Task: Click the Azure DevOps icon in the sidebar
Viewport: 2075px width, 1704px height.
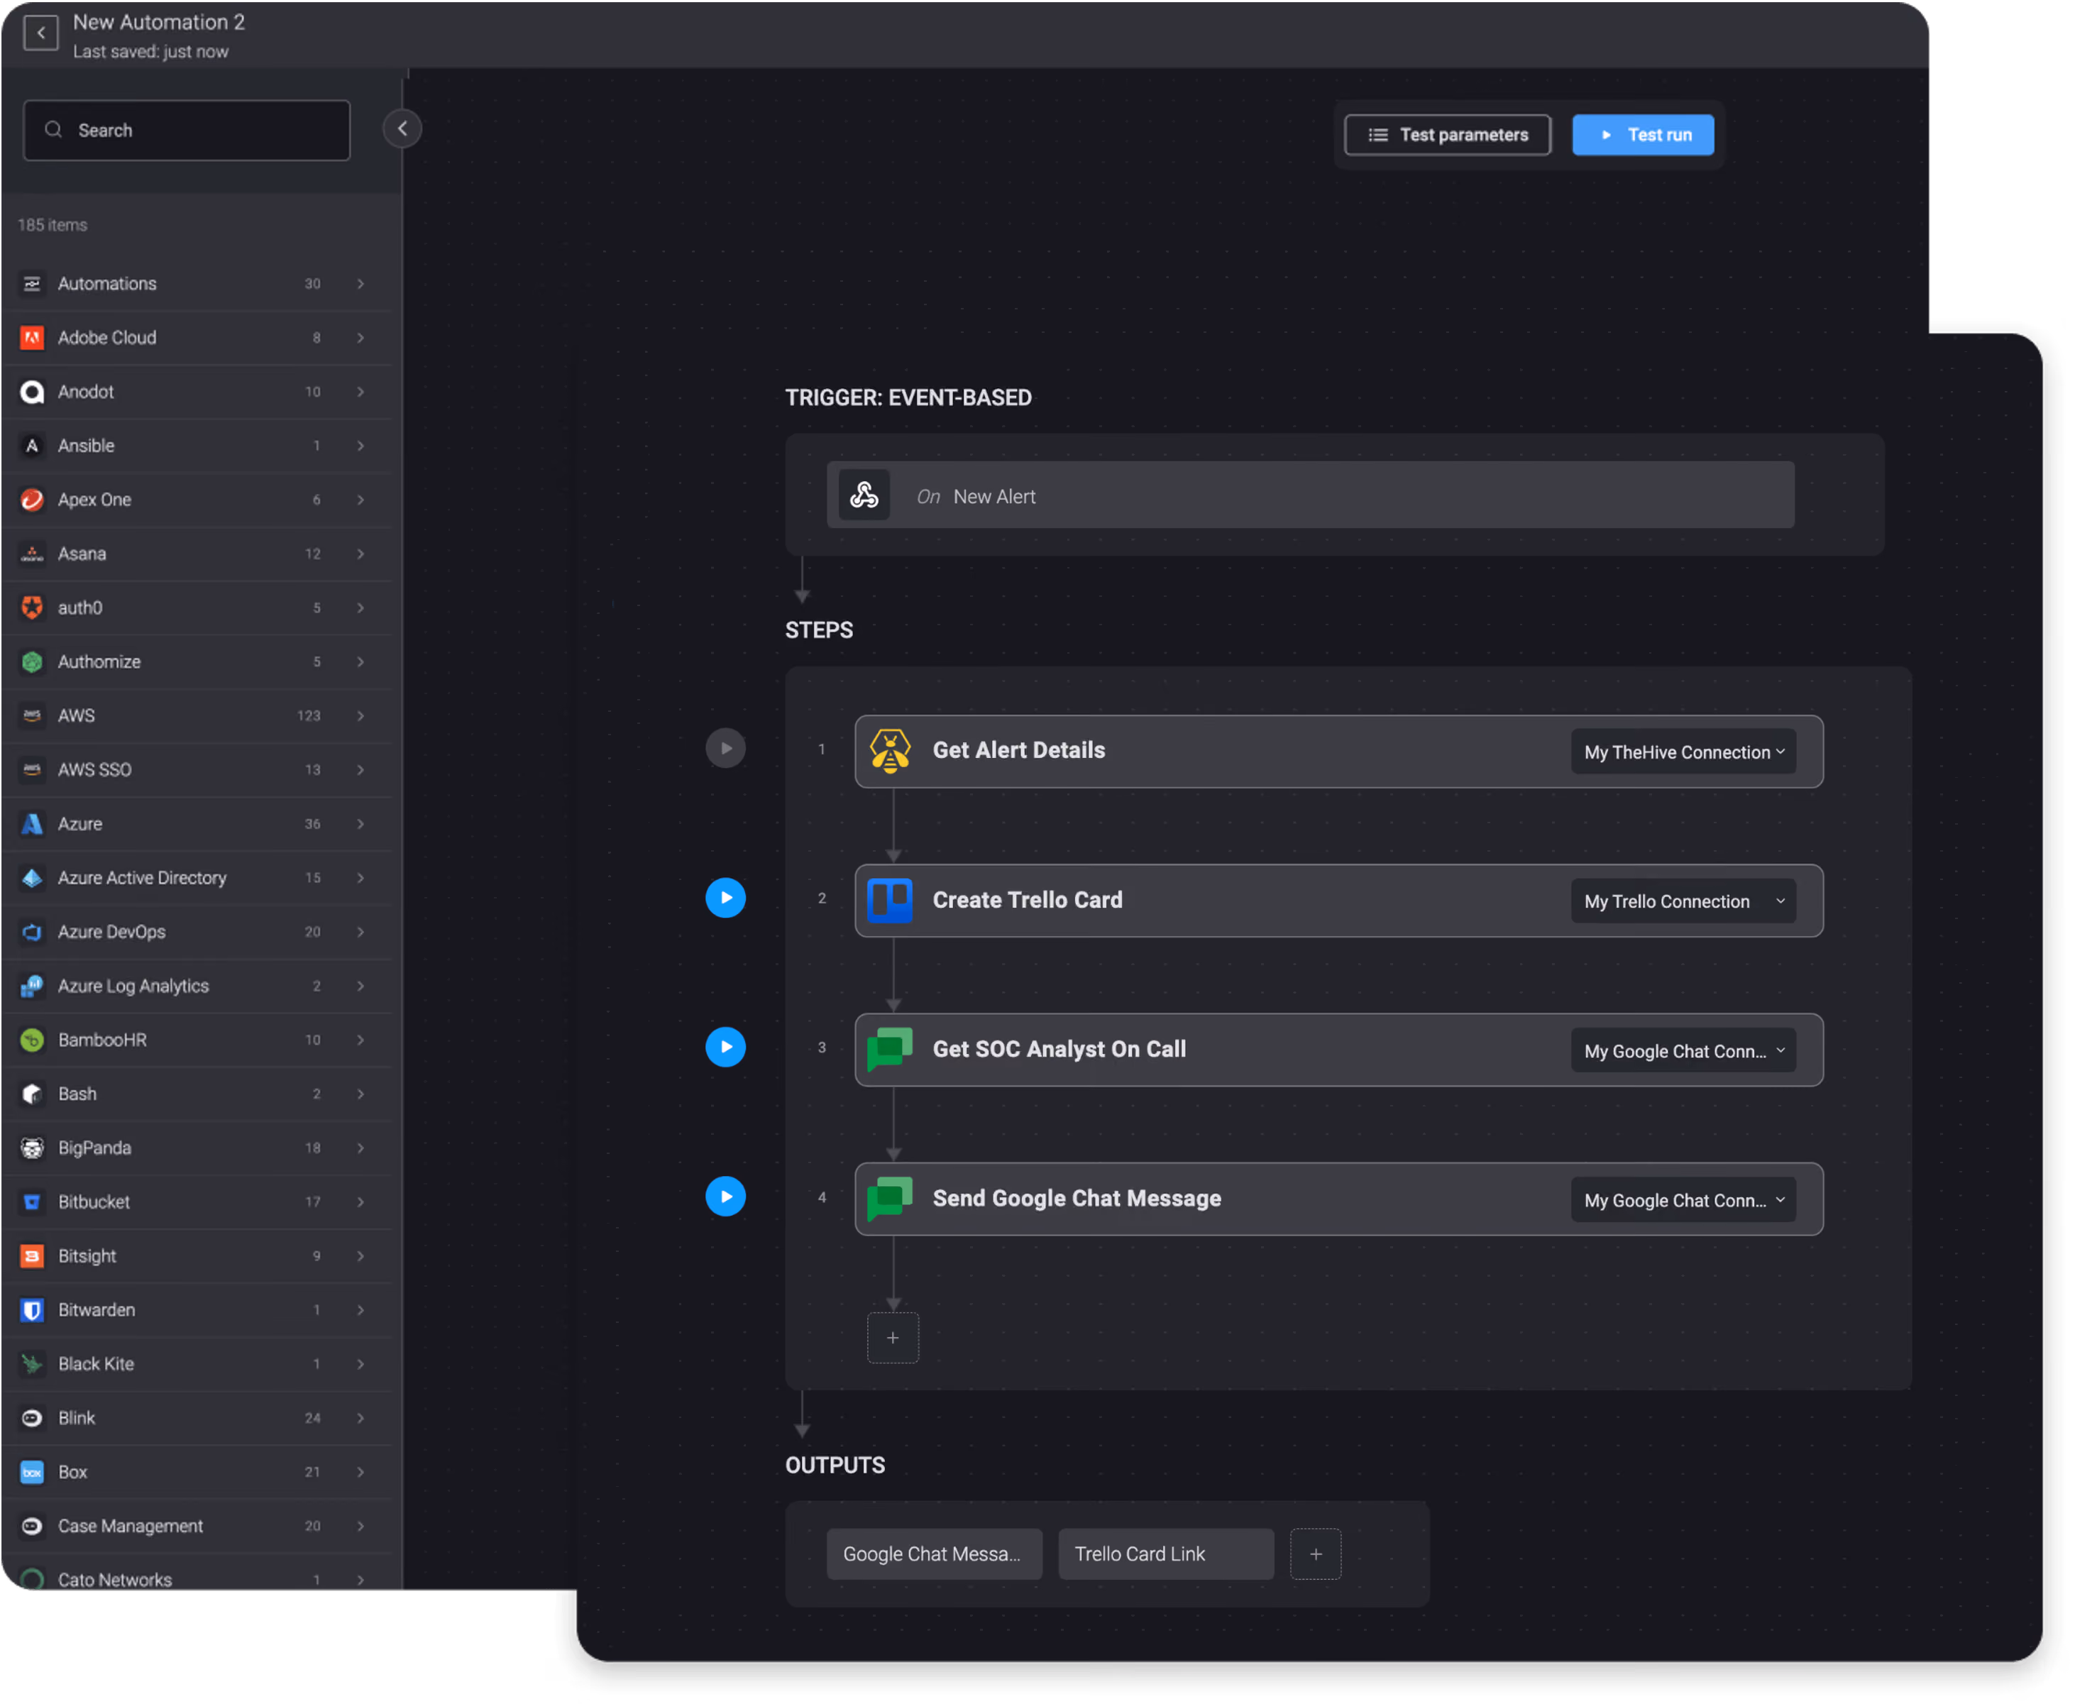Action: tap(33, 932)
